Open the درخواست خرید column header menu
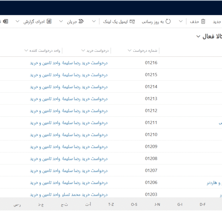Screen dimensions: 222x222 pyautogui.click(x=83, y=51)
